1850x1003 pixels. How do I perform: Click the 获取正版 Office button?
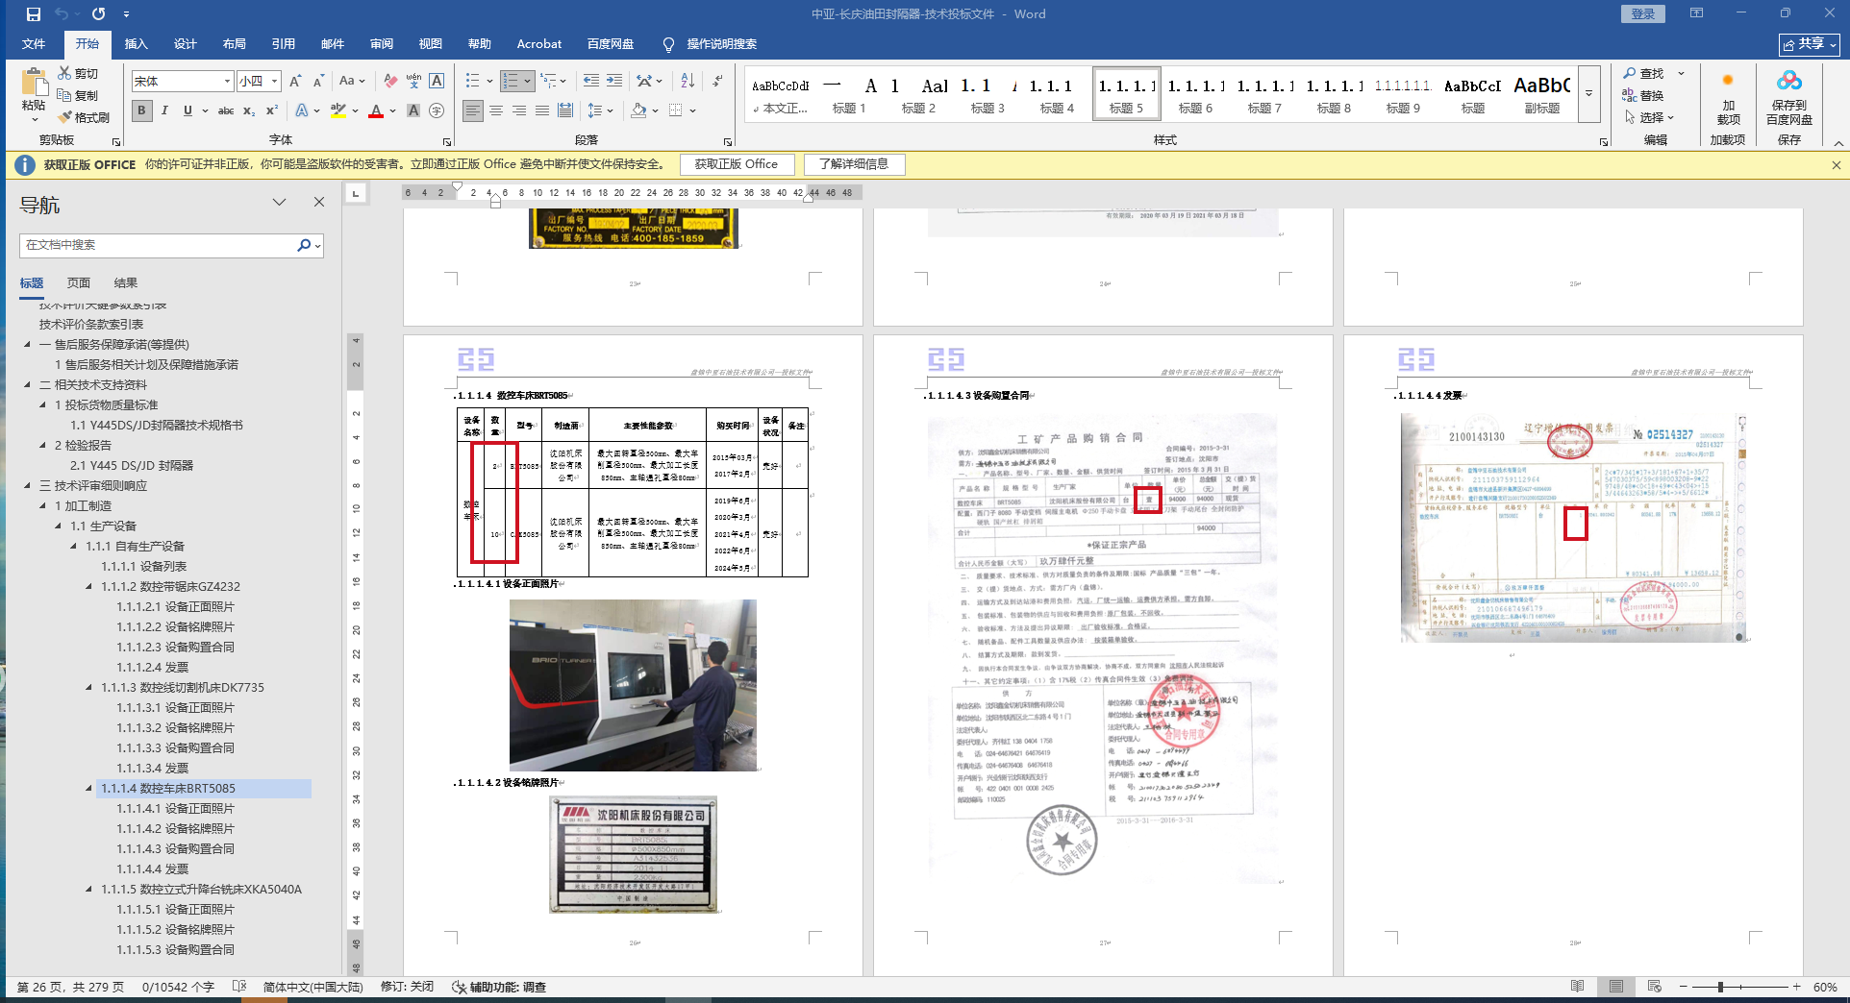[736, 164]
